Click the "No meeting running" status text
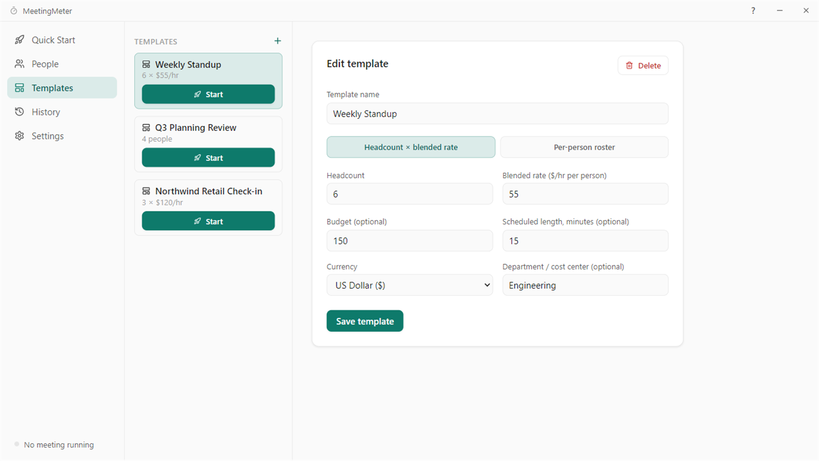Viewport: 819px width, 461px height. click(59, 445)
